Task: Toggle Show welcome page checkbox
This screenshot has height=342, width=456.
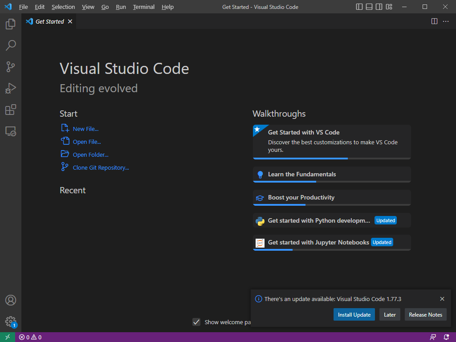Action: point(196,322)
